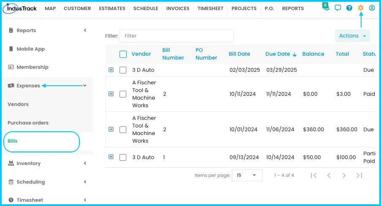Click the Inventory pallet icon
The image size is (381, 206).
tap(11, 163)
